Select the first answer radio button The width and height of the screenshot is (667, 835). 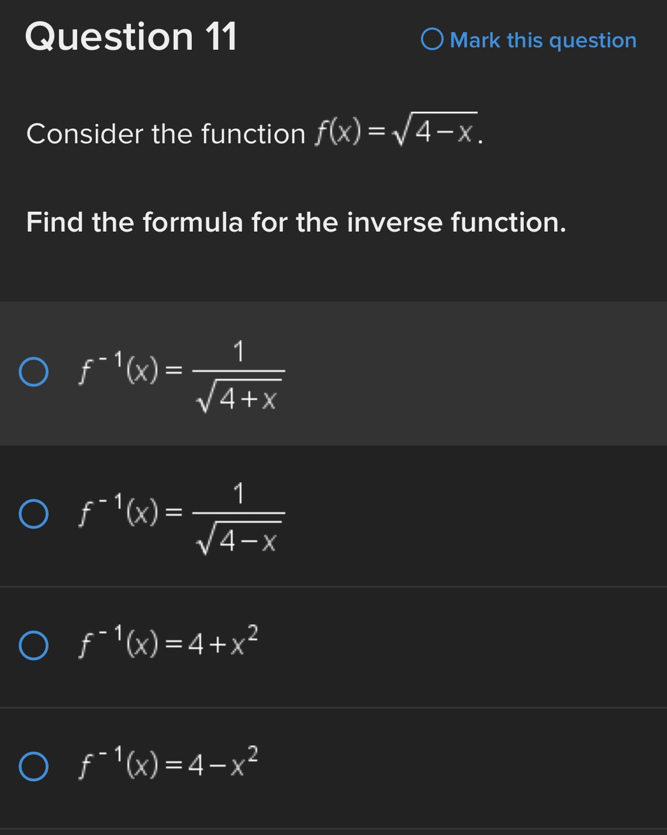point(35,371)
